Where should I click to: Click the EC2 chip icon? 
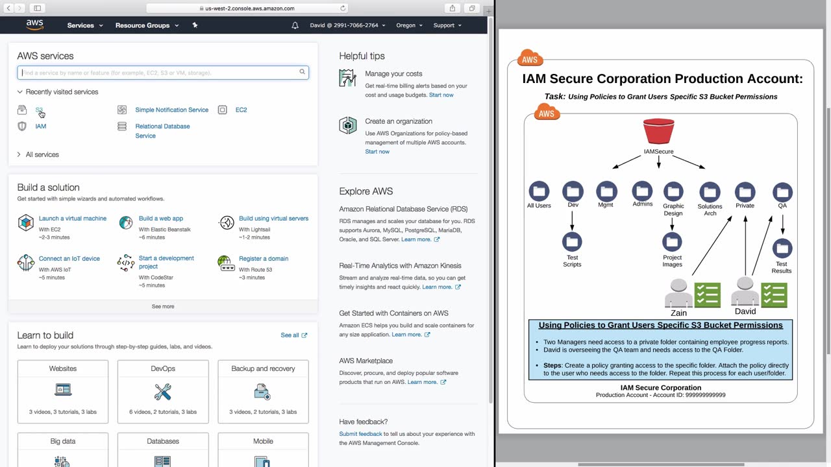coord(223,110)
